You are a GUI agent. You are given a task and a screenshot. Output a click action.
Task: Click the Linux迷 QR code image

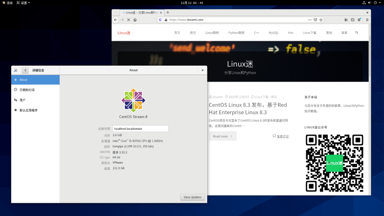334,163
